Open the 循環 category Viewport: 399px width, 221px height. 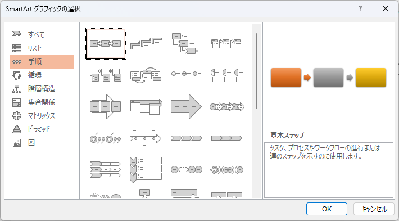pos(42,75)
